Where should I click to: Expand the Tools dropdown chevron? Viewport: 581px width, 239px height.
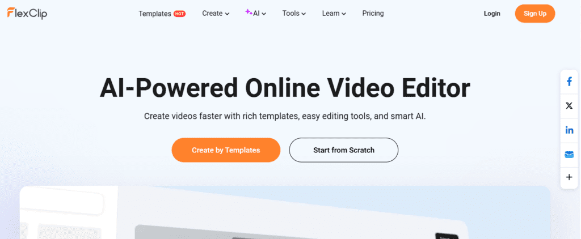pyautogui.click(x=304, y=14)
